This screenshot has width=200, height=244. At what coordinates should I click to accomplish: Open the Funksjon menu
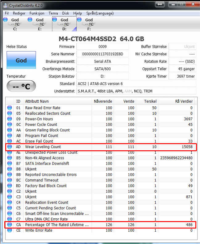(x=37, y=13)
